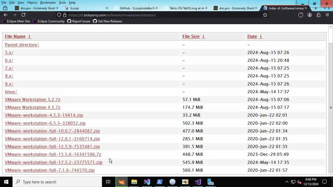This screenshot has height=187, width=333.
Task: Open File Explorer from the taskbar
Action: pyautogui.click(x=134, y=182)
